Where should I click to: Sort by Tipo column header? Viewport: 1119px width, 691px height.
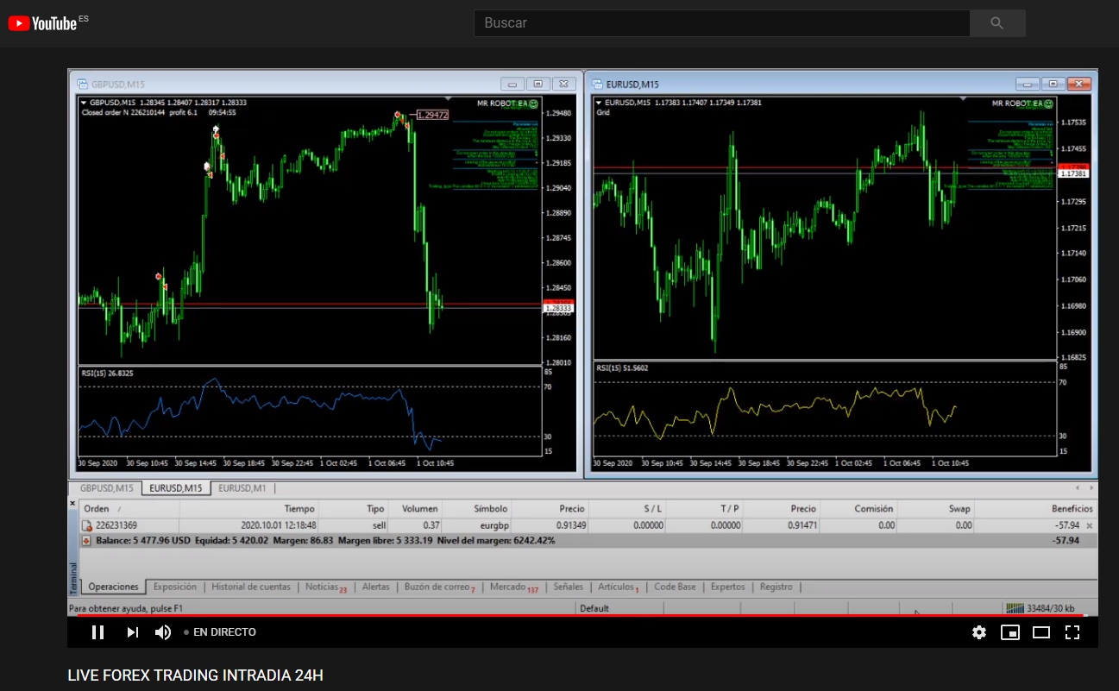click(355, 509)
